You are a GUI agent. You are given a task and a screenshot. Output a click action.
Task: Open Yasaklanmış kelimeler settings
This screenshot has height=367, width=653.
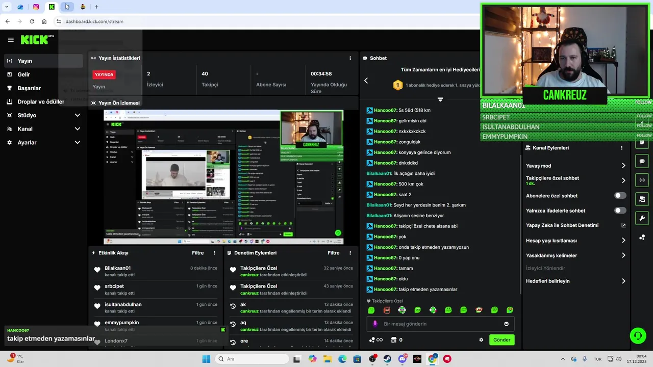click(575, 255)
